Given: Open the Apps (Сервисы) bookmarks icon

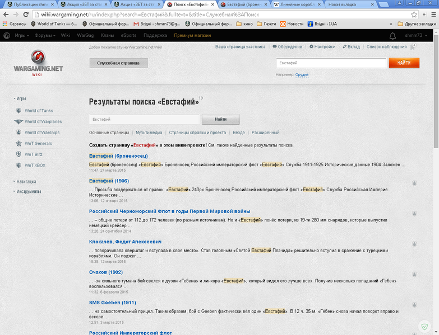Looking at the screenshot, I should [x=5, y=24].
